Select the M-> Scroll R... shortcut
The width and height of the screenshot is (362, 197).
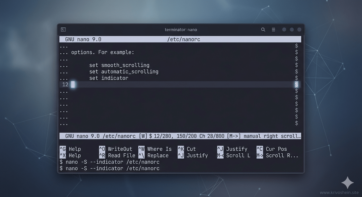(x=277, y=155)
